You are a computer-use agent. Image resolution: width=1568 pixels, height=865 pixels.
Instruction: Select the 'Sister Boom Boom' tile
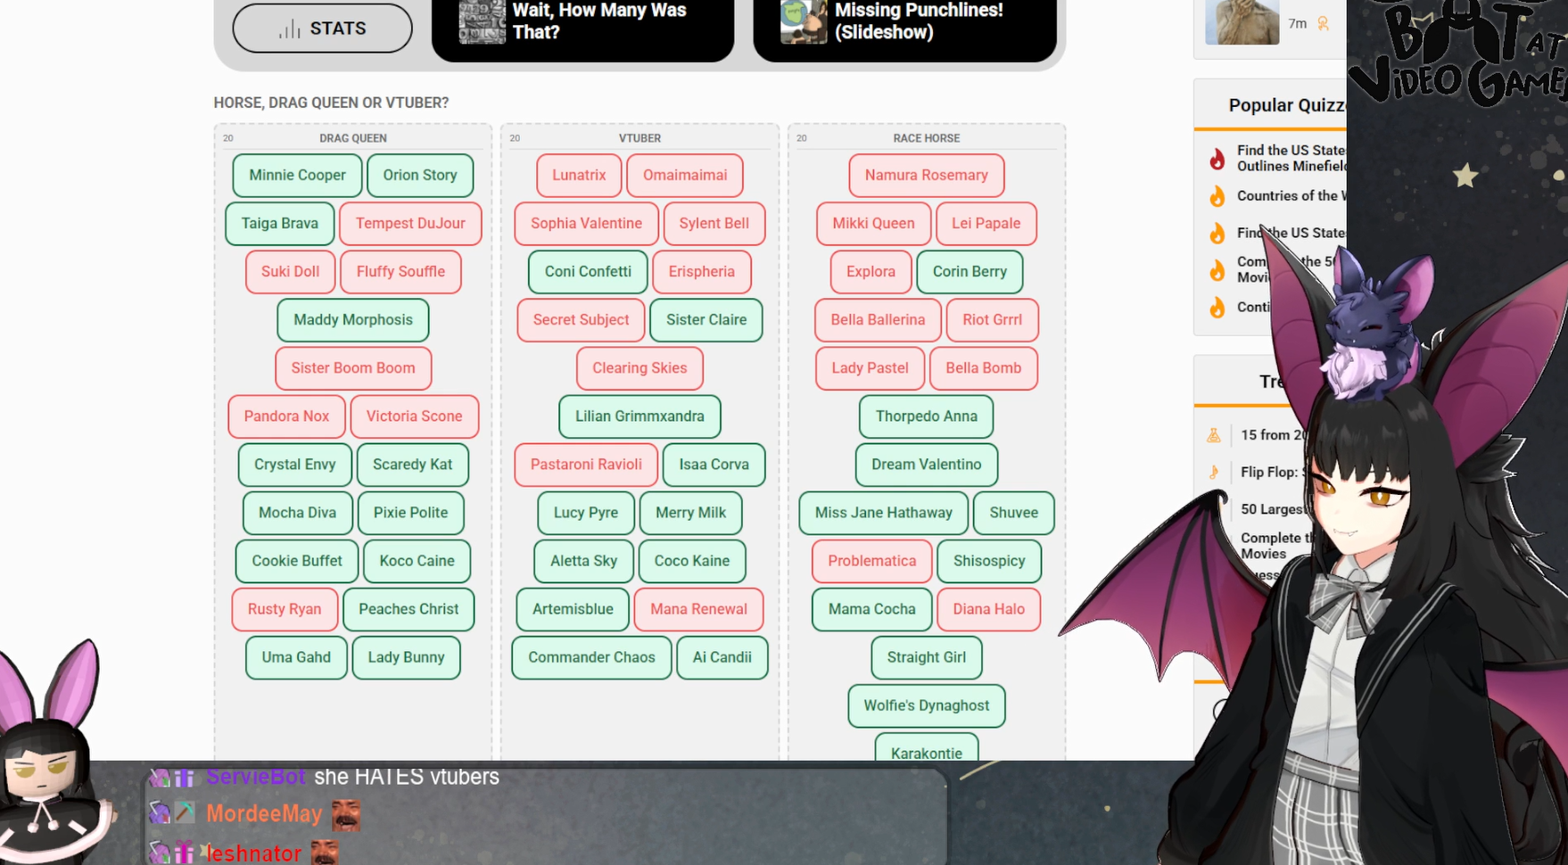[x=353, y=368]
